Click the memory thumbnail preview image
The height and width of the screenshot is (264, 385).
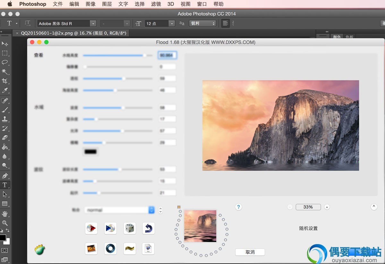200,226
